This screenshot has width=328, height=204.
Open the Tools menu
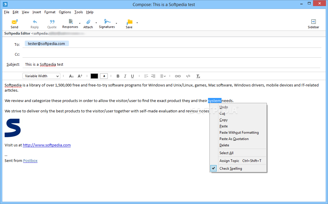[x=79, y=12]
